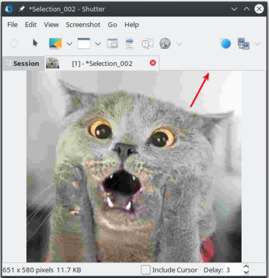This screenshot has width=269, height=278.
Task: Open the window capture dropdown arrow
Action: click(x=98, y=44)
